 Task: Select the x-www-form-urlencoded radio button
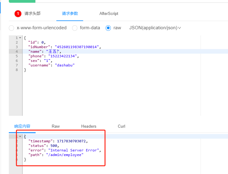coord(12,28)
